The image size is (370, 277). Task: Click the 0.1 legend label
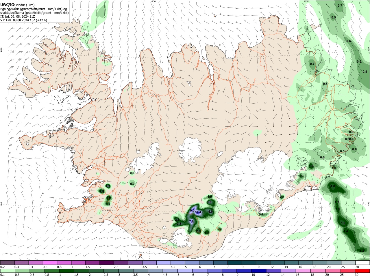coord(2,275)
